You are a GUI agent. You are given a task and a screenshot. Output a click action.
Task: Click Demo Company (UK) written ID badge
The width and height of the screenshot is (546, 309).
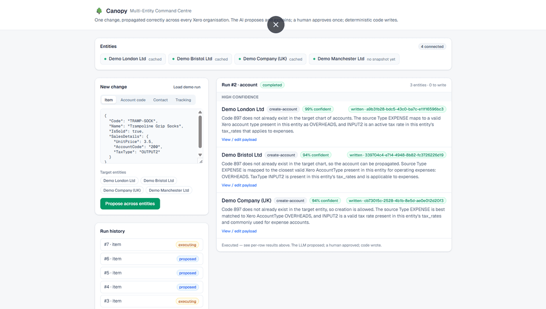tap(396, 200)
